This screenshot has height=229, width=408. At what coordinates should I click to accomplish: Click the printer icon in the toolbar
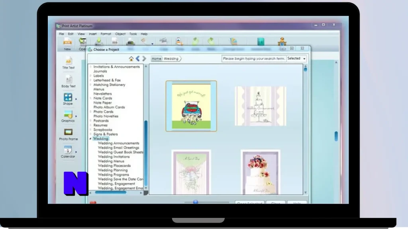[x=130, y=41]
